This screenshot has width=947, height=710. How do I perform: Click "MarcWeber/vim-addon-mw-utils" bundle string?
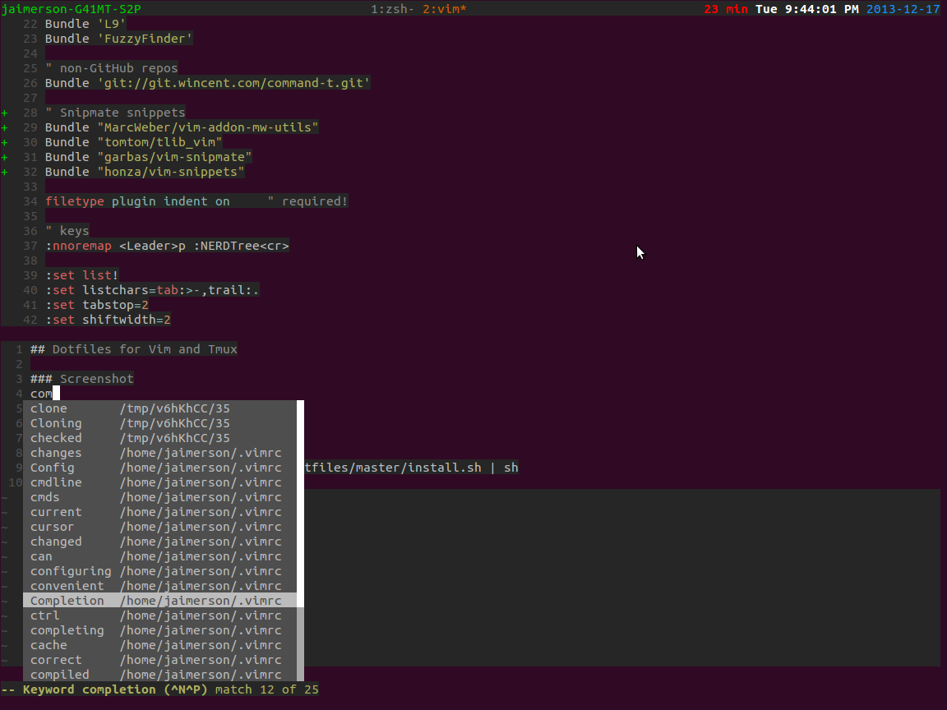208,127
